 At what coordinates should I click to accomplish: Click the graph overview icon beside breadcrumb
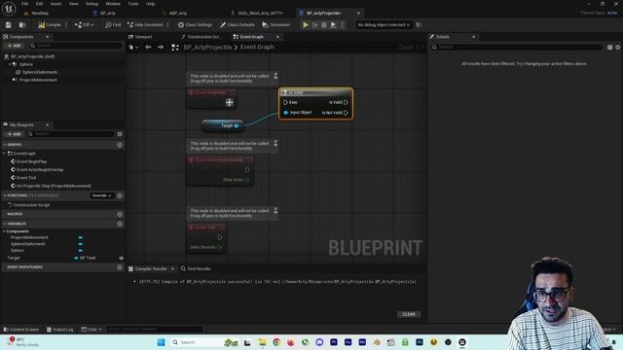[x=175, y=48]
